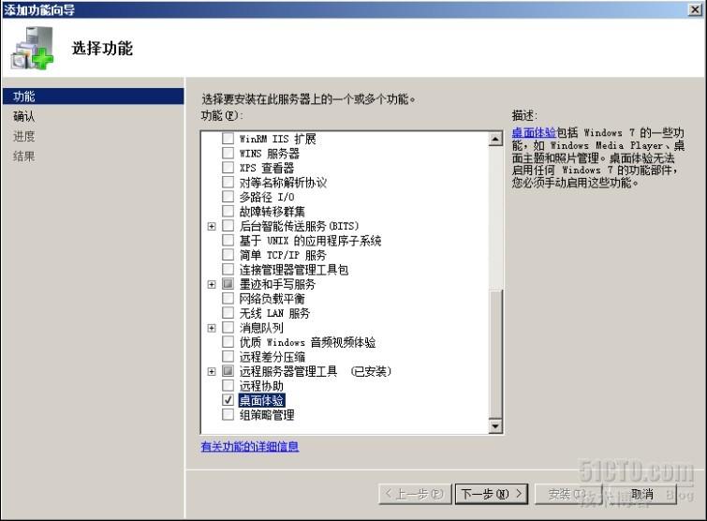The image size is (707, 521).
Task: Close the 添加功能向导 window
Action: (695, 9)
